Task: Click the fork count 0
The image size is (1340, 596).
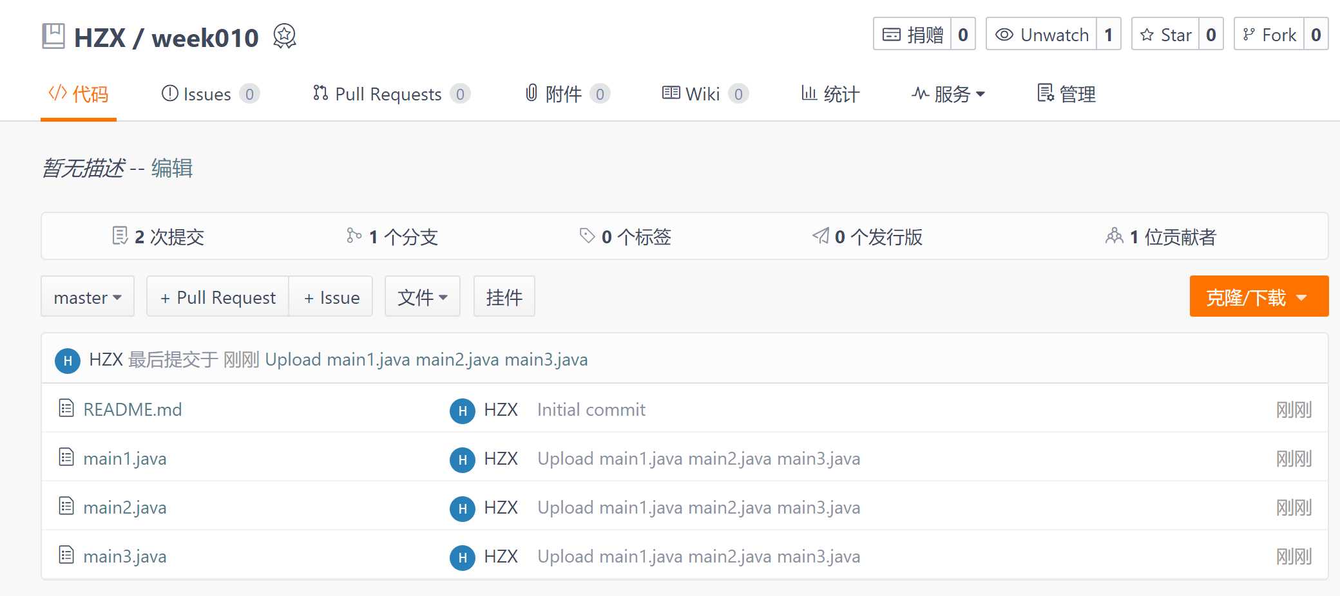Action: point(1316,34)
